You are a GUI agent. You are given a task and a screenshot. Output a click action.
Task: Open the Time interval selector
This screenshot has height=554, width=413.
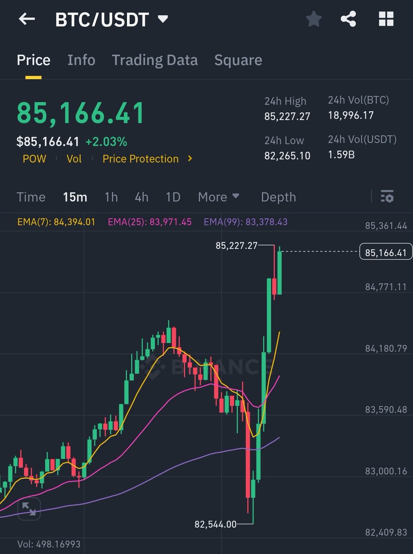(30, 197)
